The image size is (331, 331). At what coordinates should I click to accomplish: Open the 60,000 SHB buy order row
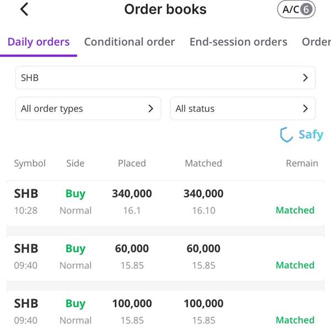[165, 258]
